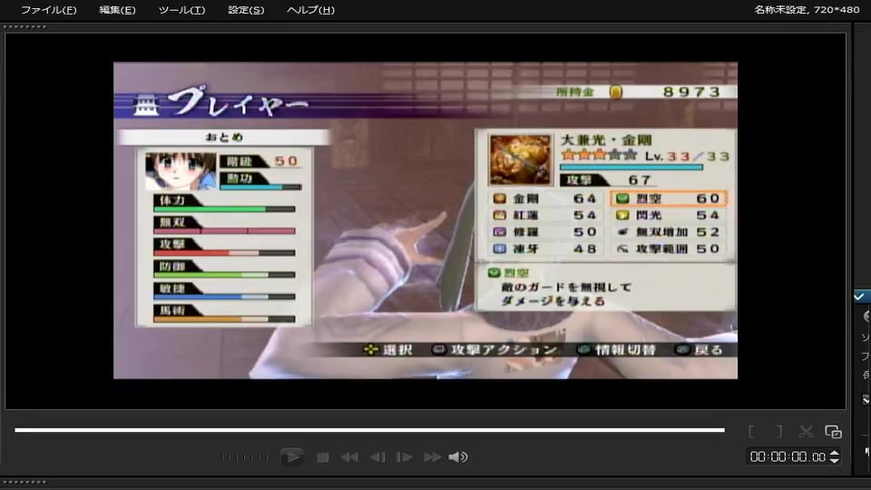Click the bottom panel grip dots
871x490 pixels.
[25, 482]
